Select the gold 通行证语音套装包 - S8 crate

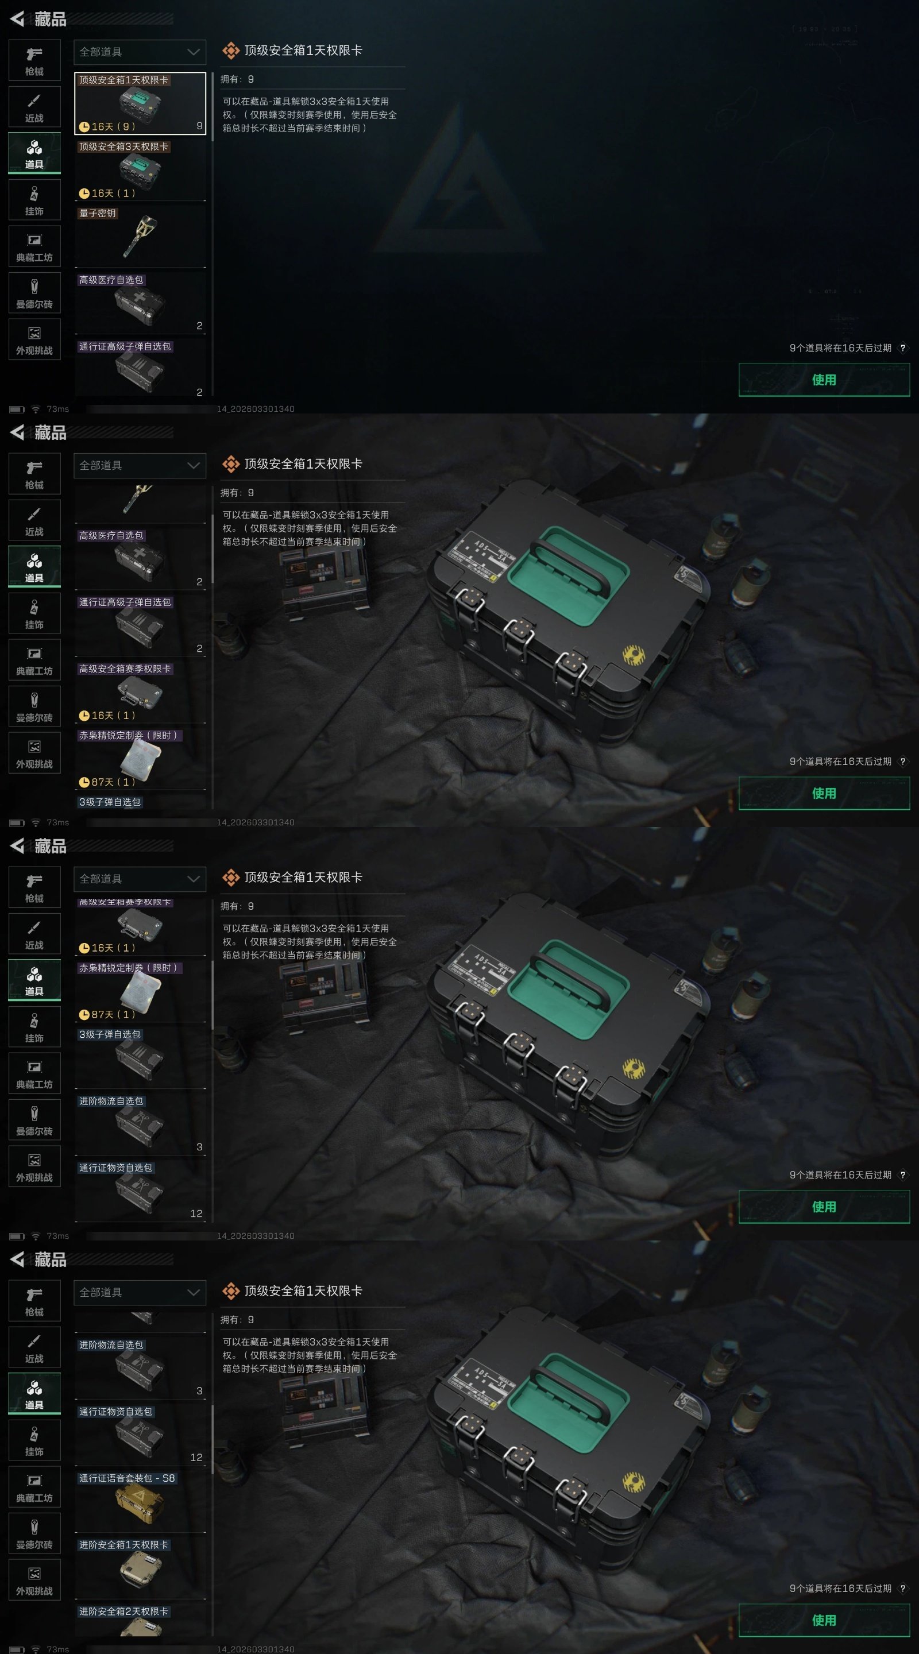[141, 1501]
